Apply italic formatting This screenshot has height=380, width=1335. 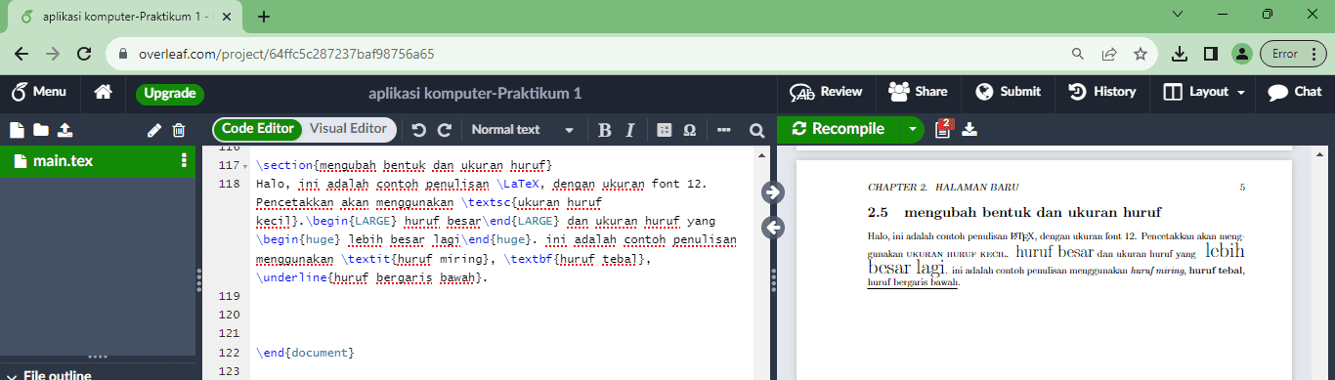tap(630, 130)
